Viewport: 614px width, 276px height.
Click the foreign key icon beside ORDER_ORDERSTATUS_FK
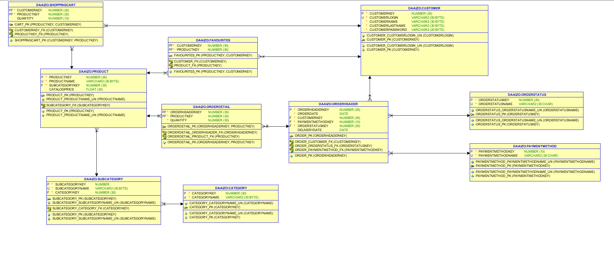coord(292,146)
